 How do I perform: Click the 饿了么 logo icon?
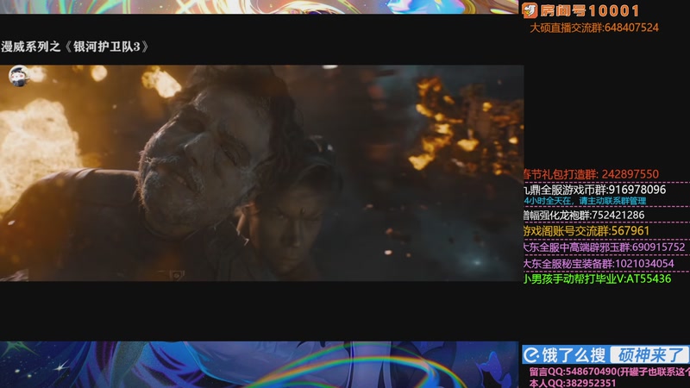tap(532, 354)
